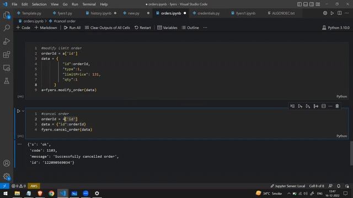This screenshot has width=353, height=198.
Task: Open Brave browser from taskbar
Action: click(40, 193)
